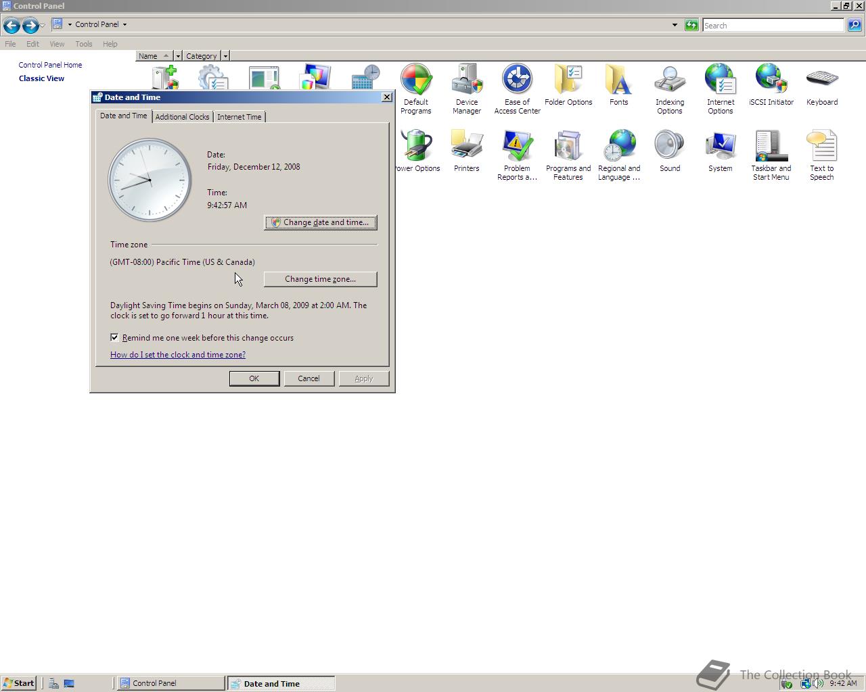The height and width of the screenshot is (692, 866).
Task: Open Device Manager icon
Action: click(x=466, y=89)
